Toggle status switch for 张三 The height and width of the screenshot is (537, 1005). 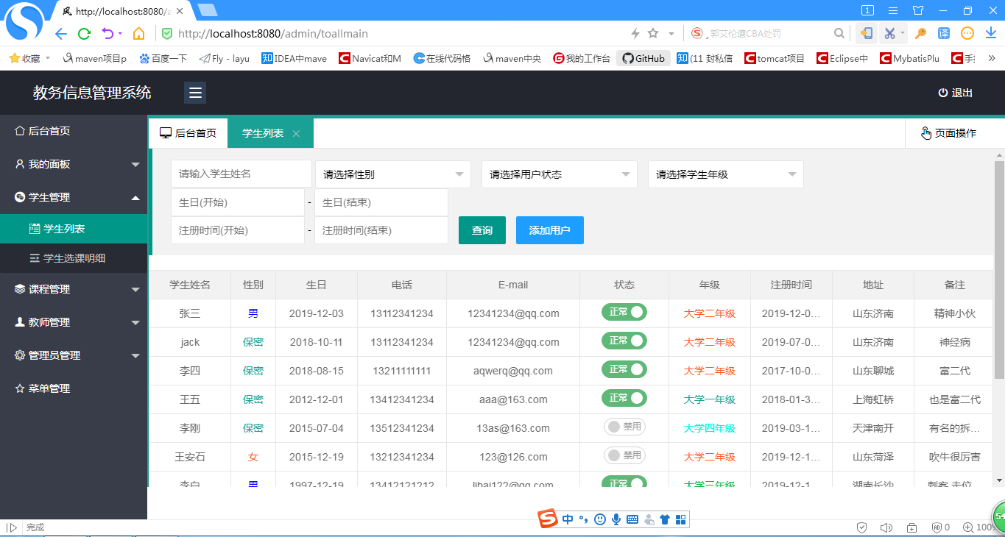pyautogui.click(x=624, y=312)
